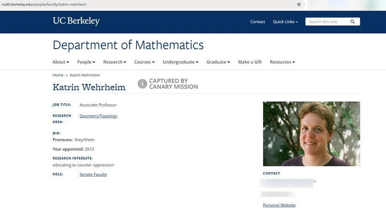386x216 pixels.
Task: Open the Personal Website link
Action: (279, 205)
